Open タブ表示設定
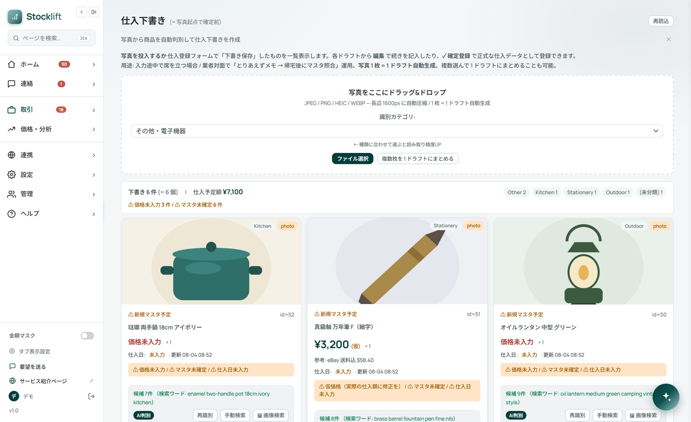 (x=35, y=351)
